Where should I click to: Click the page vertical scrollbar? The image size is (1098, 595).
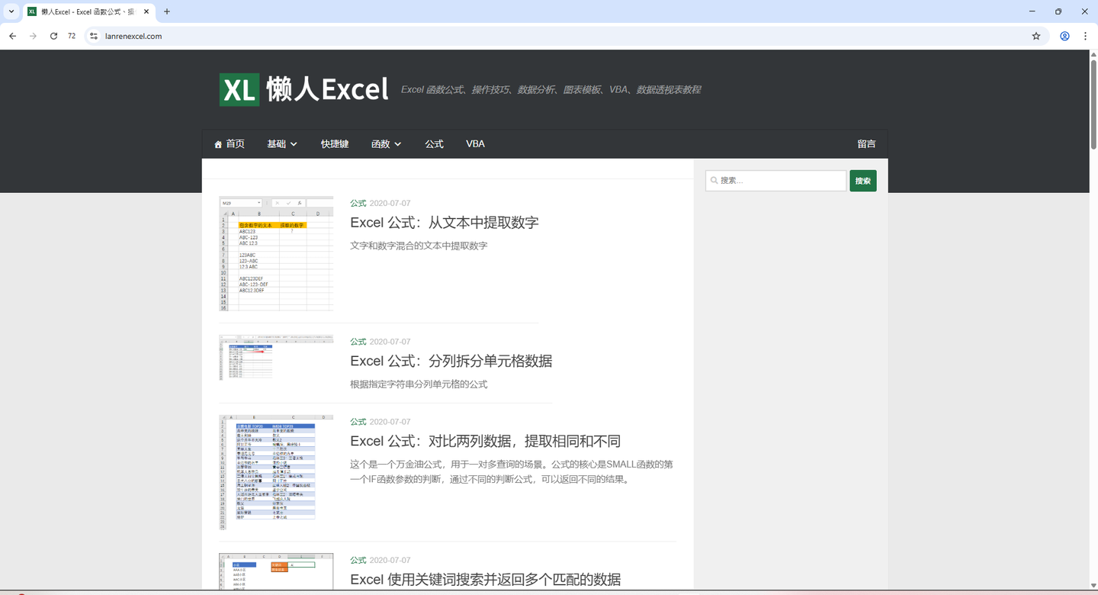(1093, 320)
